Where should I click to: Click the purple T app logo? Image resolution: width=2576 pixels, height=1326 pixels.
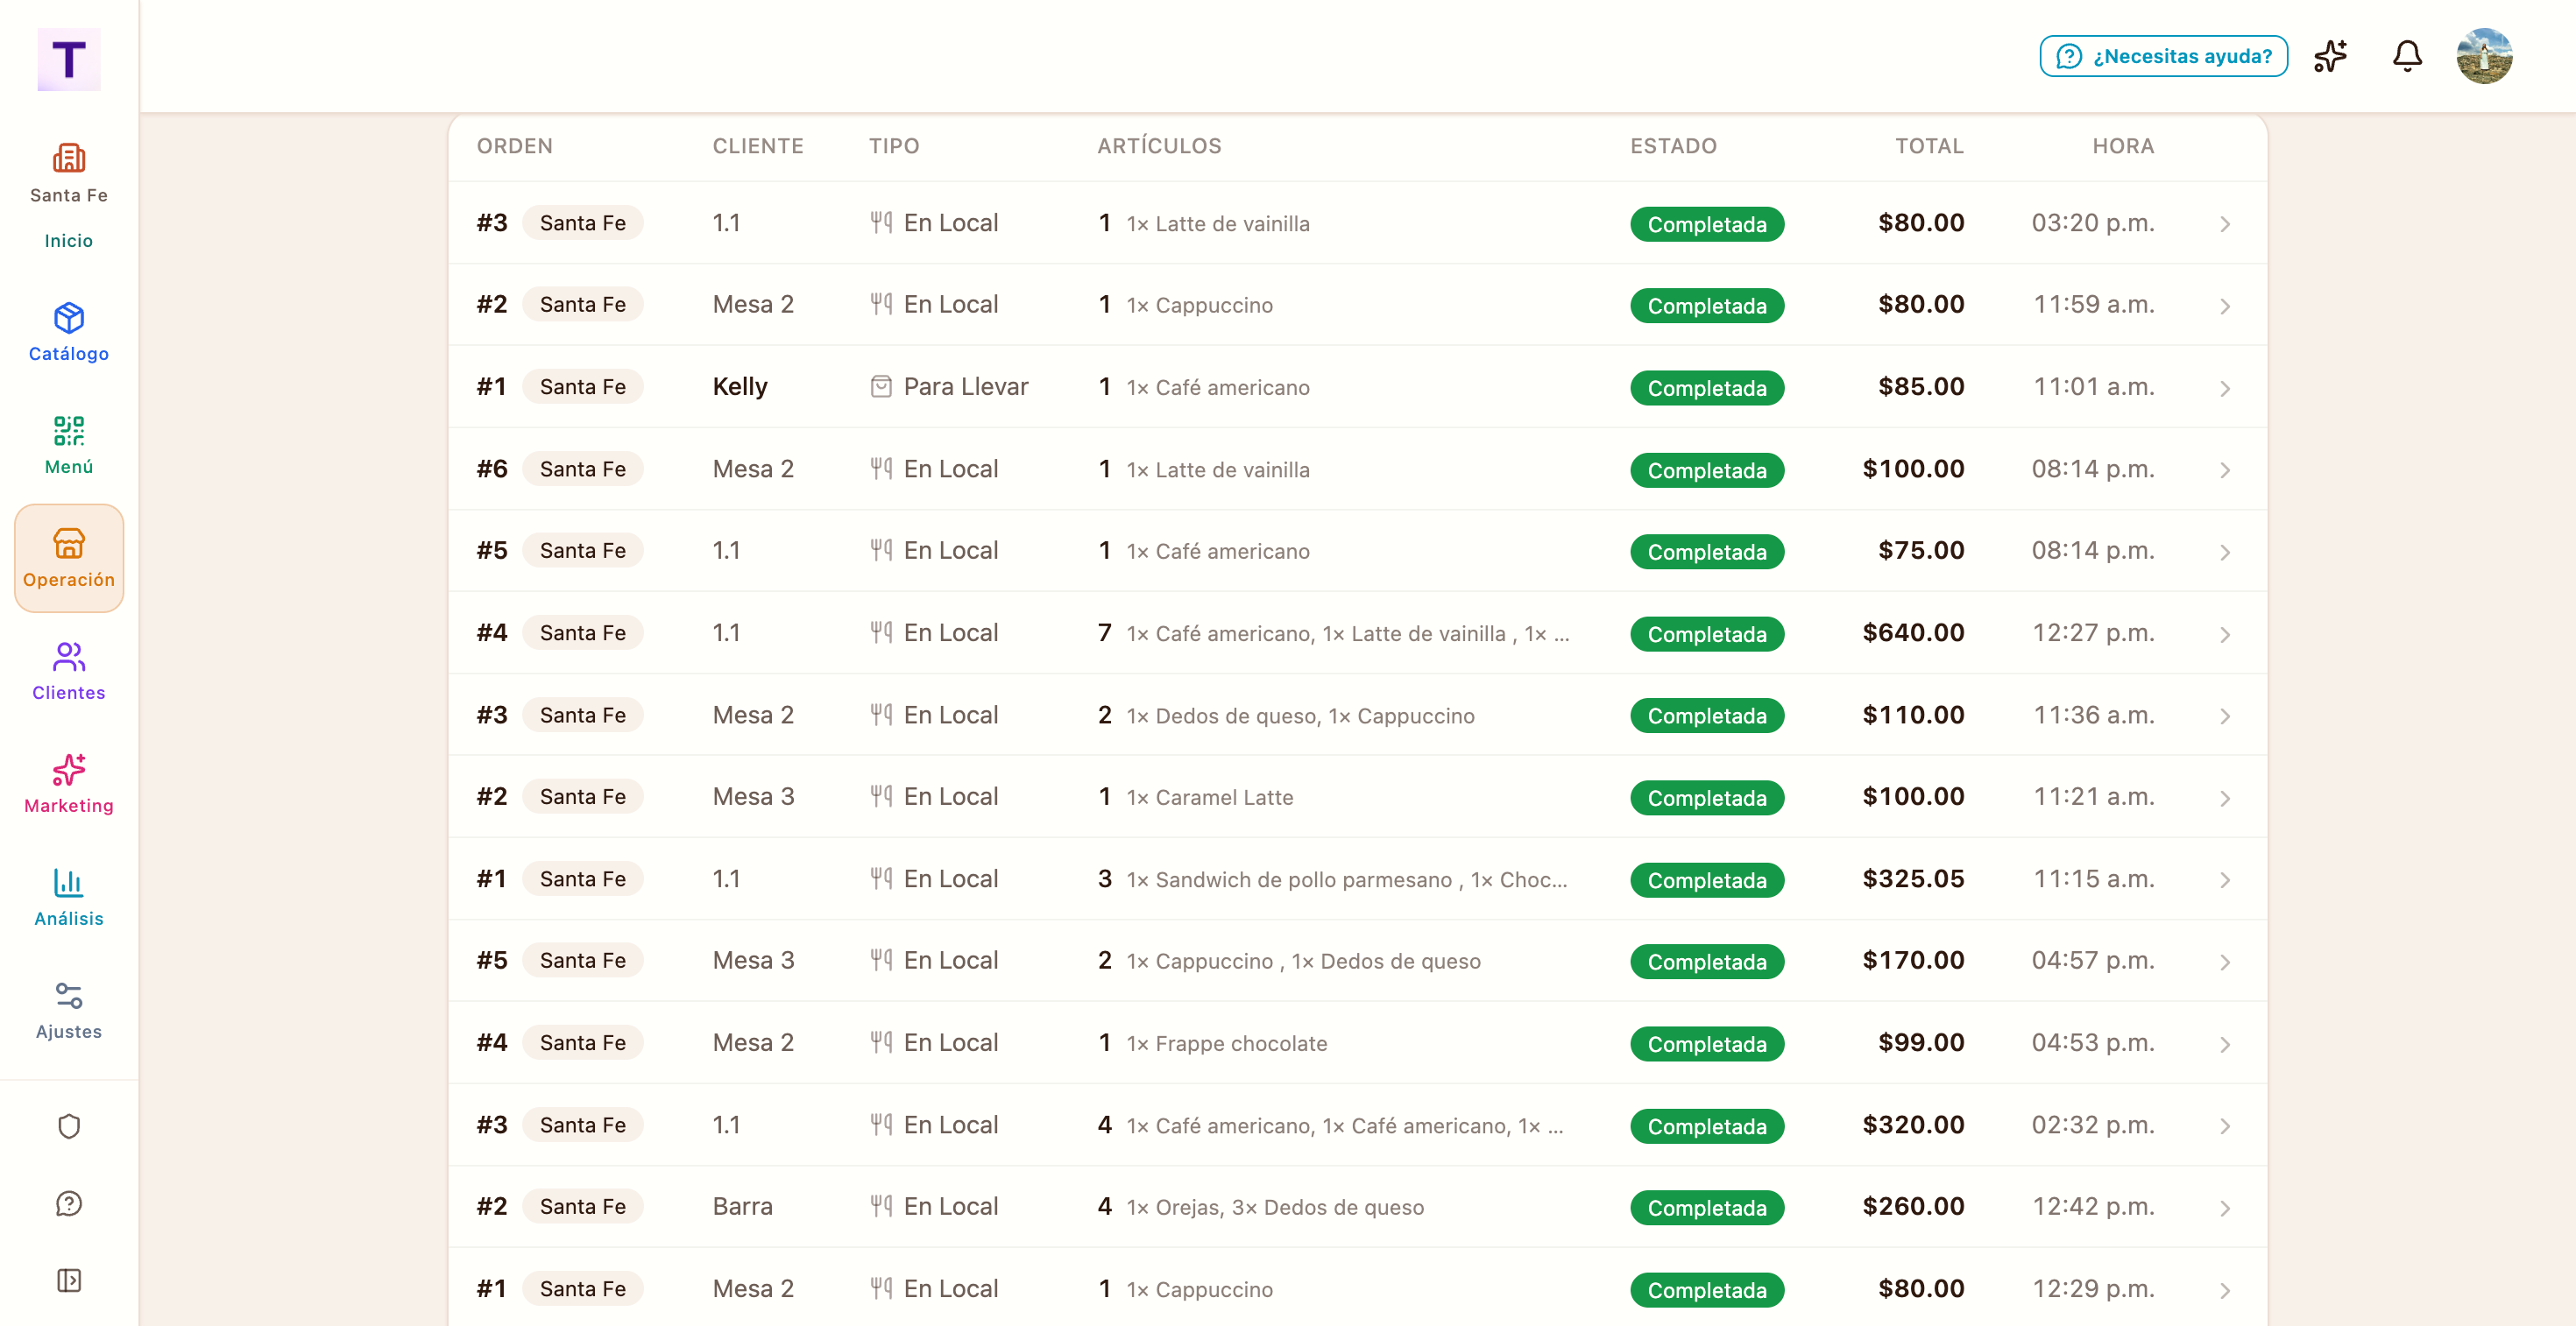(69, 59)
